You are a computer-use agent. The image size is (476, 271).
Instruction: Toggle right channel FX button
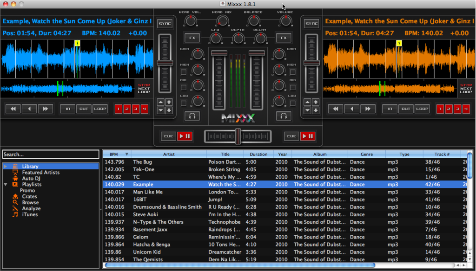pyautogui.click(x=284, y=38)
